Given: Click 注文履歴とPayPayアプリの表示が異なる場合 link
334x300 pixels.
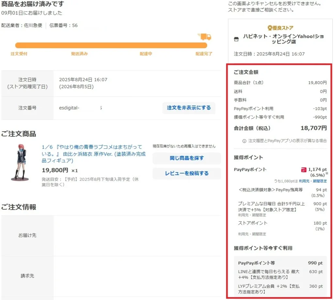Looking at the screenshot, I should 287,141.
